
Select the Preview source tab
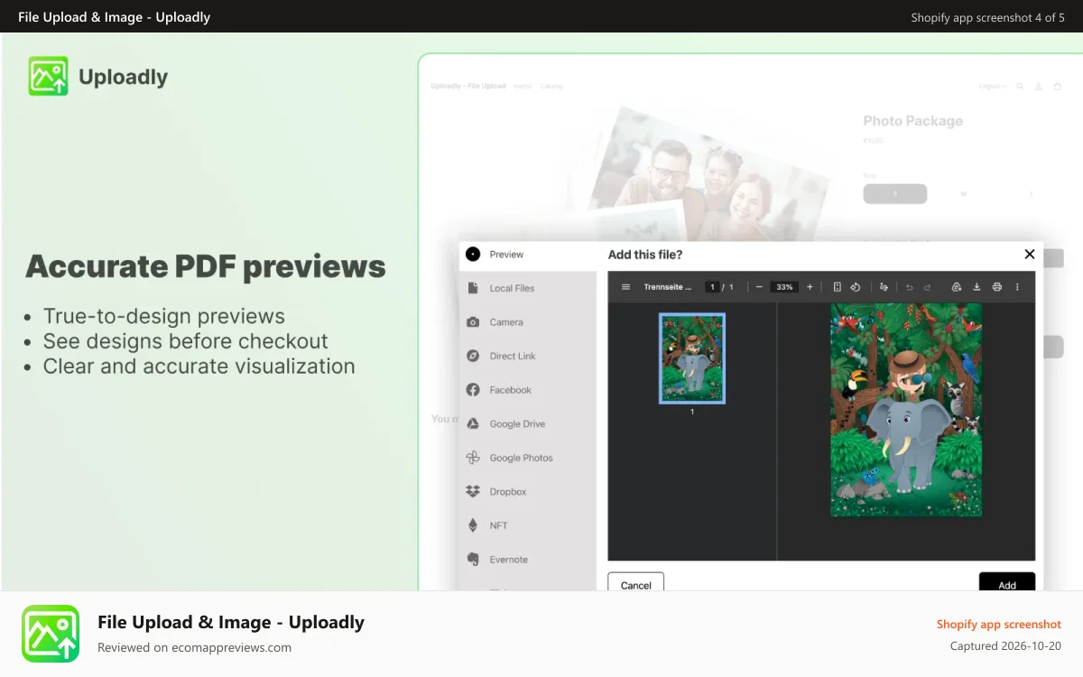[528, 255]
